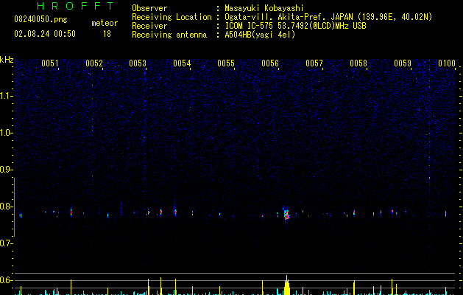463x295 pixels.
Task: Click the Observer label
Action: (149, 8)
